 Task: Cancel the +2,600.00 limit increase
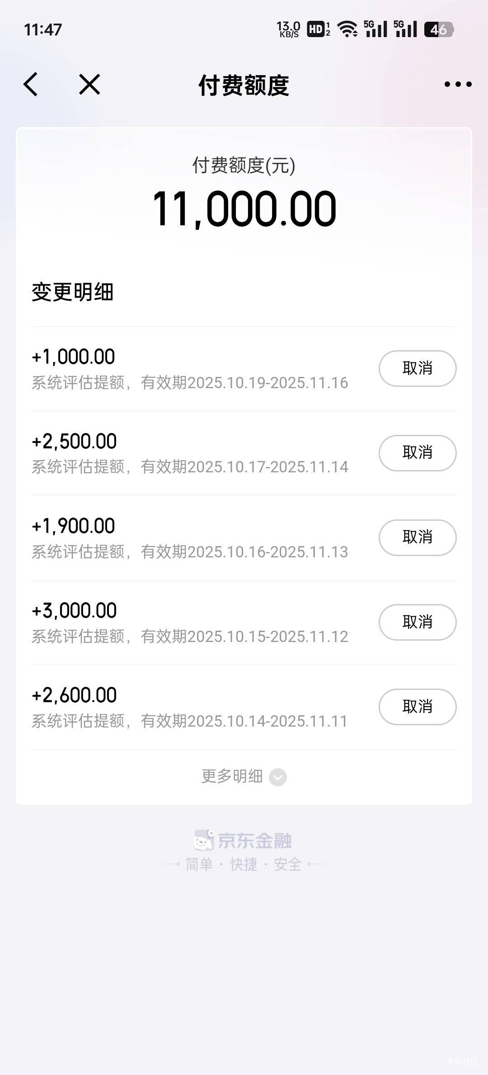click(417, 707)
